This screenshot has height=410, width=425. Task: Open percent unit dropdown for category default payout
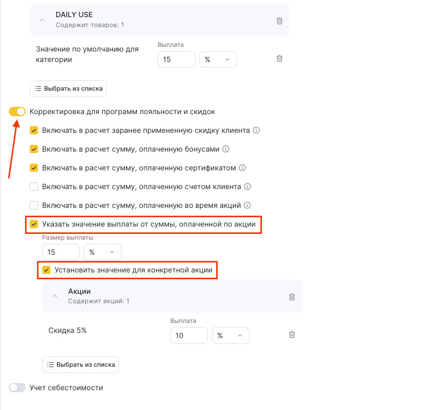click(x=218, y=59)
